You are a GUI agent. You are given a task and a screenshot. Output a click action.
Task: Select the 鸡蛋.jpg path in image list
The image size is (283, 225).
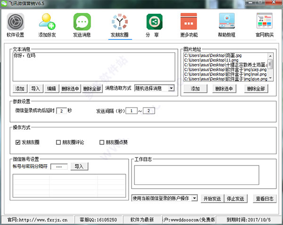213,55
